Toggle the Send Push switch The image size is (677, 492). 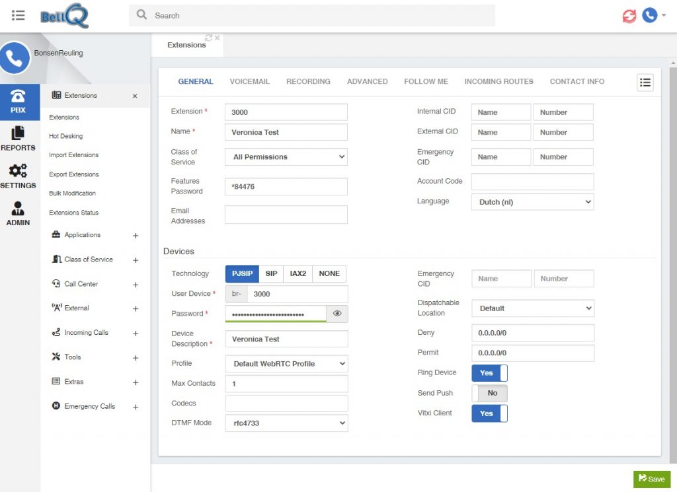click(490, 393)
